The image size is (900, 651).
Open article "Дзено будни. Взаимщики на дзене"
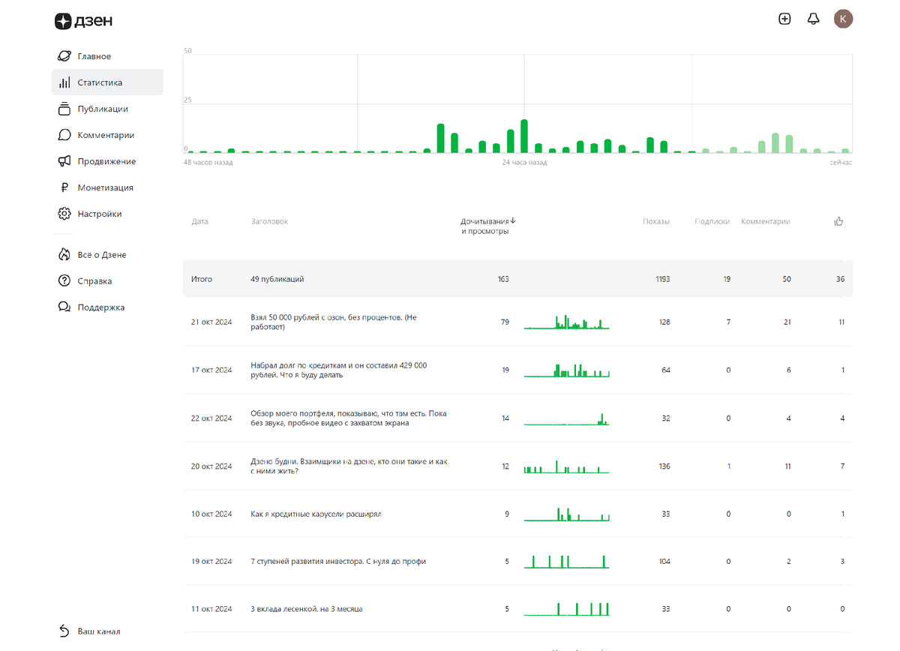(x=349, y=466)
